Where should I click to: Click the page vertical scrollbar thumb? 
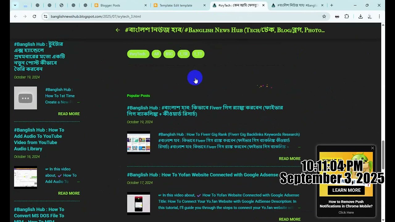[383, 155]
